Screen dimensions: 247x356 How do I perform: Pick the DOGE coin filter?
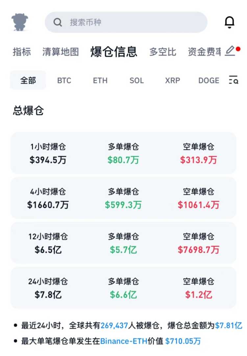coord(209,80)
